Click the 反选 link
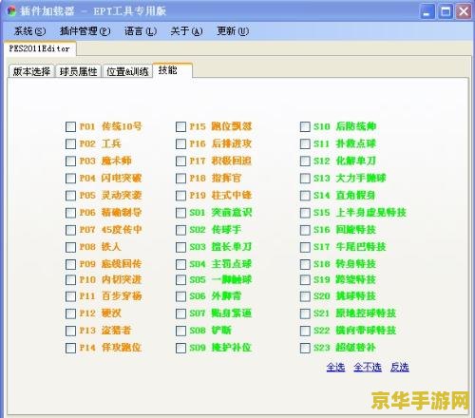The image size is (475, 418). tap(400, 368)
